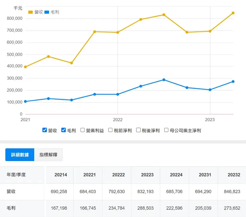The width and height of the screenshot is (246, 217).
Task: Select the last blue 毛利 data point
Action: click(x=233, y=81)
